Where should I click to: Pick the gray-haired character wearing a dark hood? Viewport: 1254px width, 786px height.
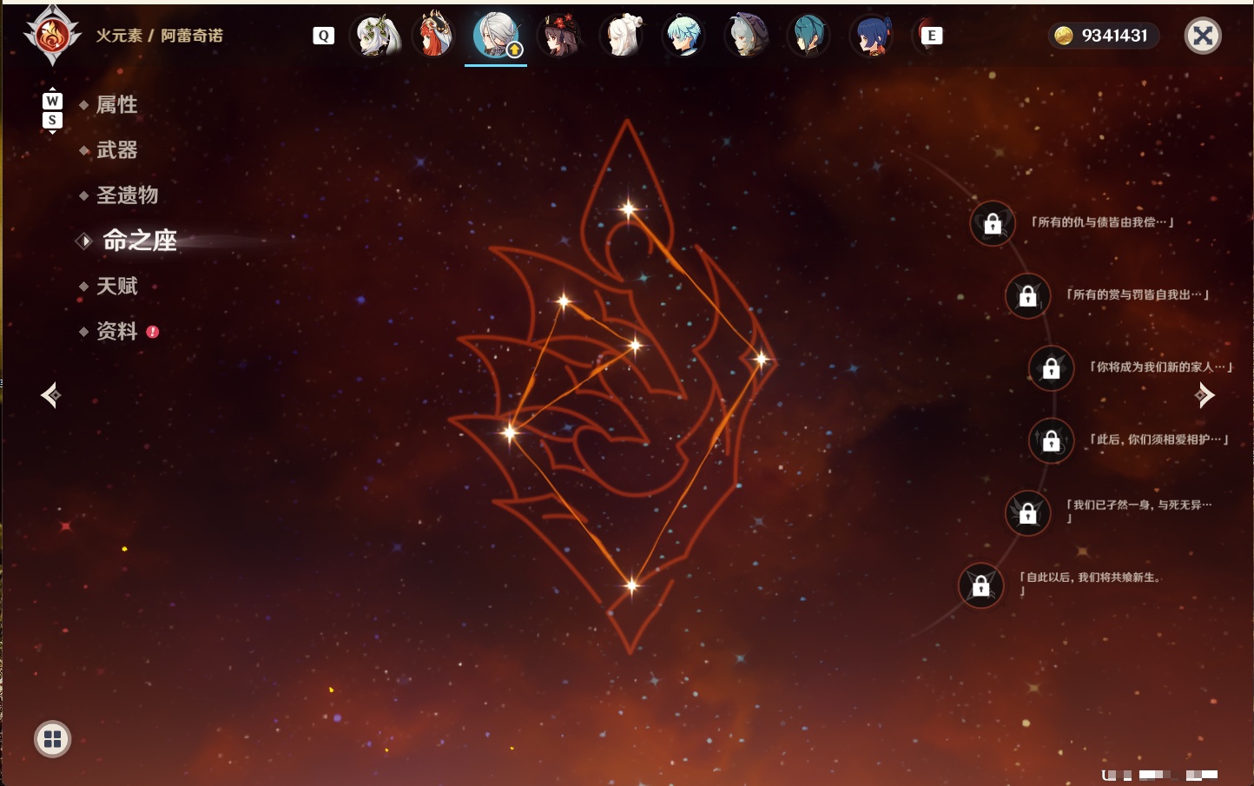(x=746, y=36)
